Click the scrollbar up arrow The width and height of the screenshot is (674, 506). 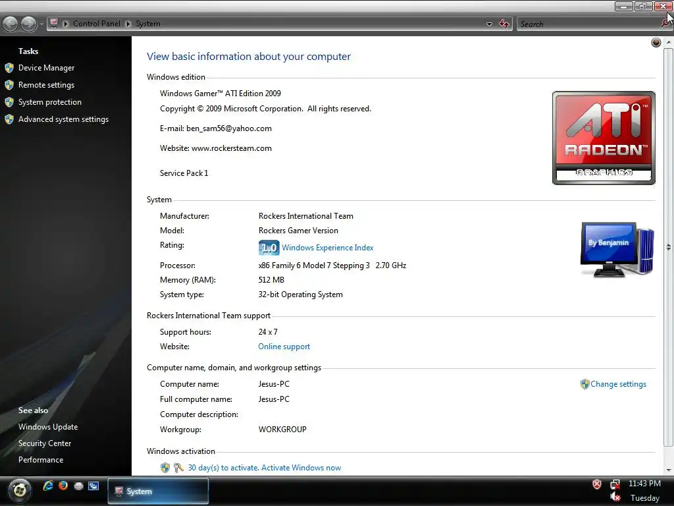pyautogui.click(x=669, y=42)
